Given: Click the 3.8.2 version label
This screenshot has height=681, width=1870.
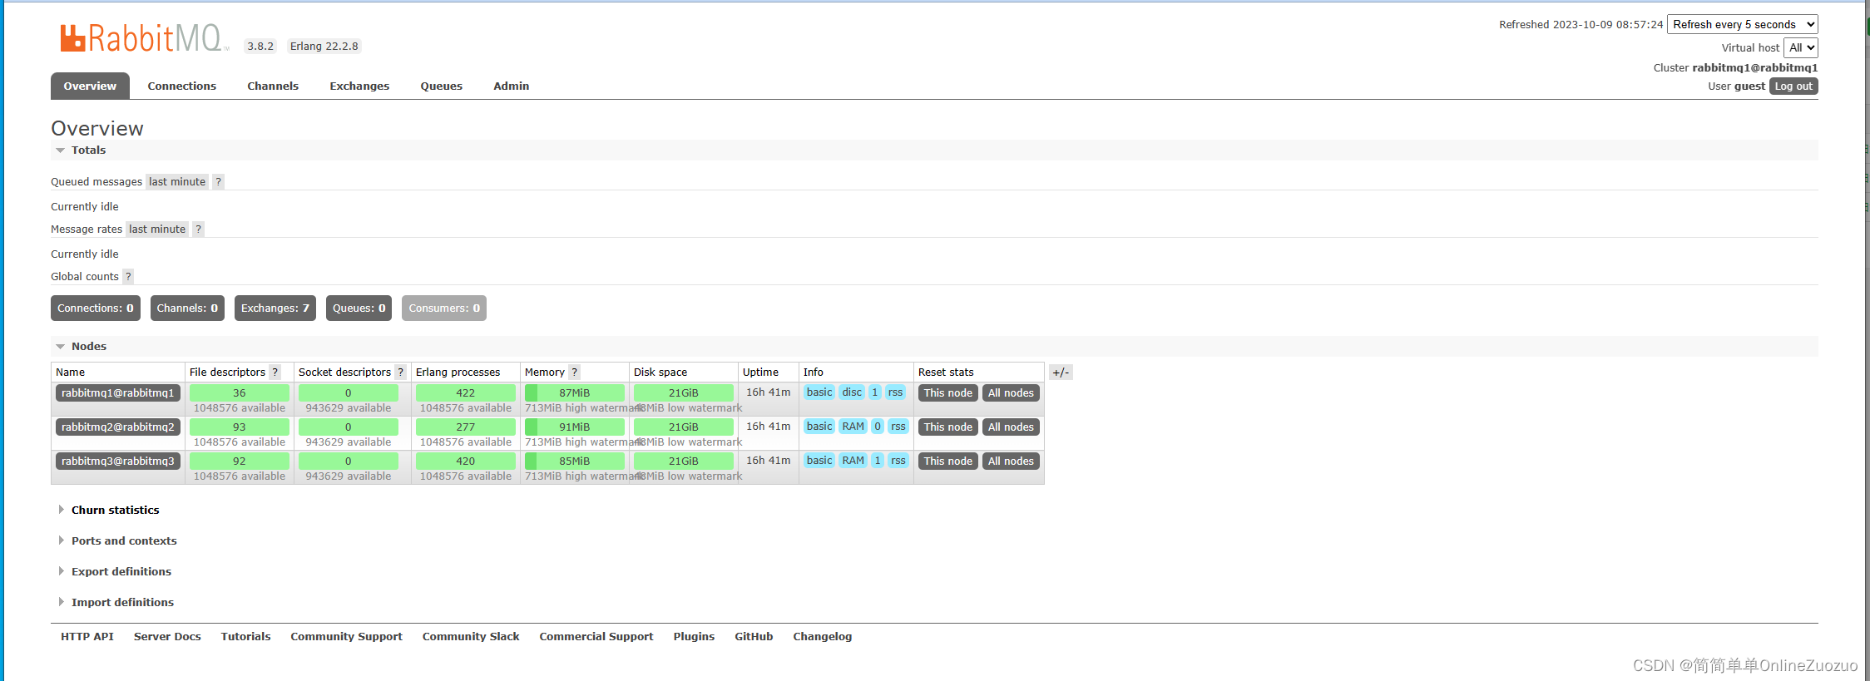Looking at the screenshot, I should click(260, 46).
